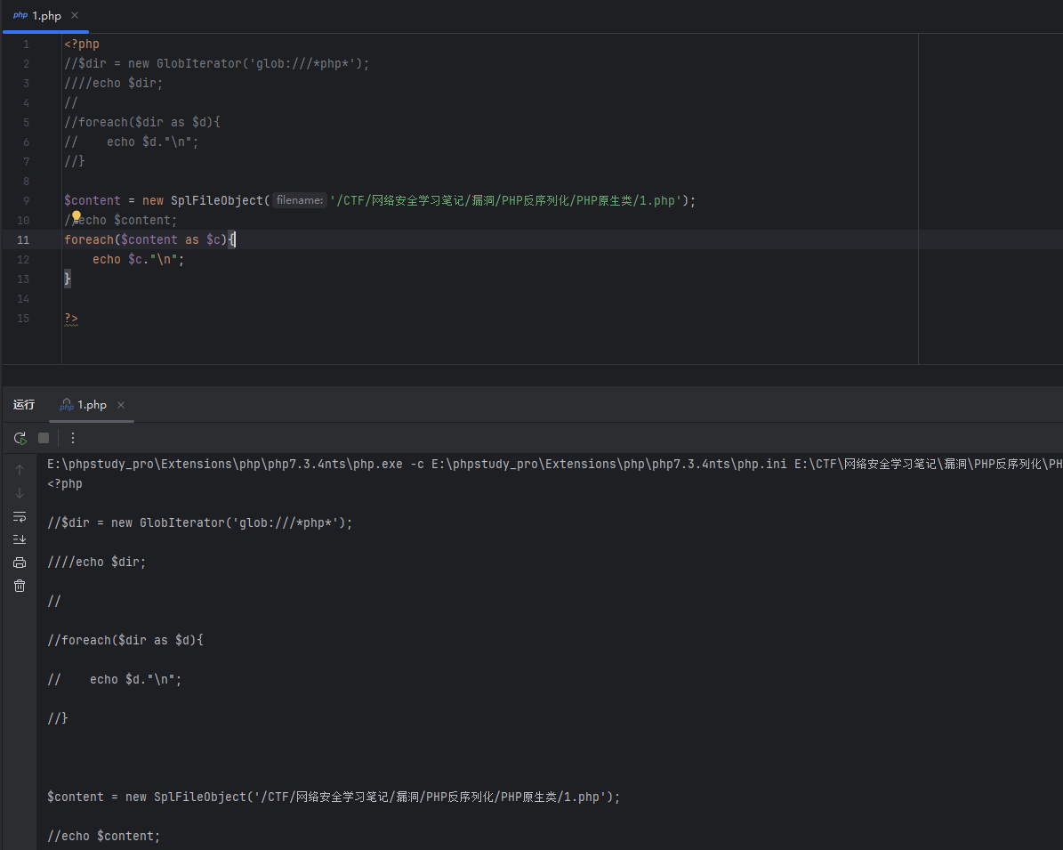Select the 1.php run tab

91,405
